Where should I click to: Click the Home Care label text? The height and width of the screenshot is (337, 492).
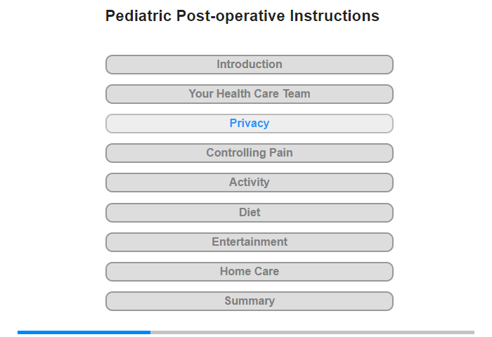(249, 271)
